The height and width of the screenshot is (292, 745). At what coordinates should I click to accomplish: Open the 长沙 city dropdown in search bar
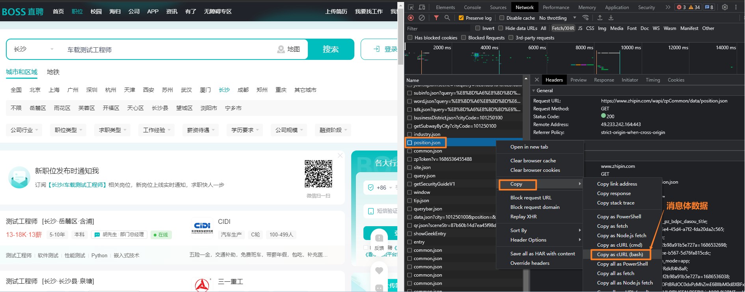(x=34, y=49)
